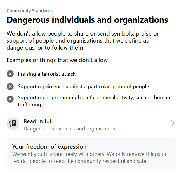Click the Community Standards breadcrumb label

[x=29, y=11]
